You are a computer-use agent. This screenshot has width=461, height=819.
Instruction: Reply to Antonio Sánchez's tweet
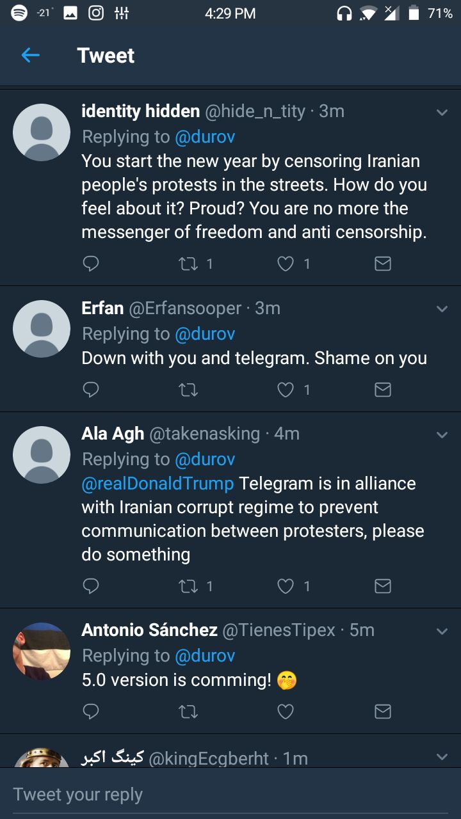(91, 712)
